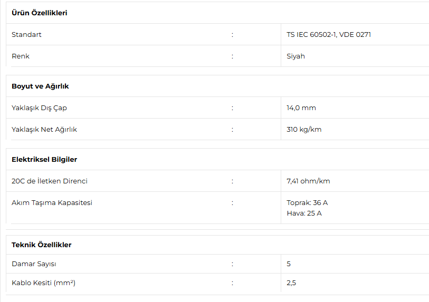Screen dimensions: 429x302
Task: Click the Kablo Kesiti (mm²) label
Action: click(43, 282)
